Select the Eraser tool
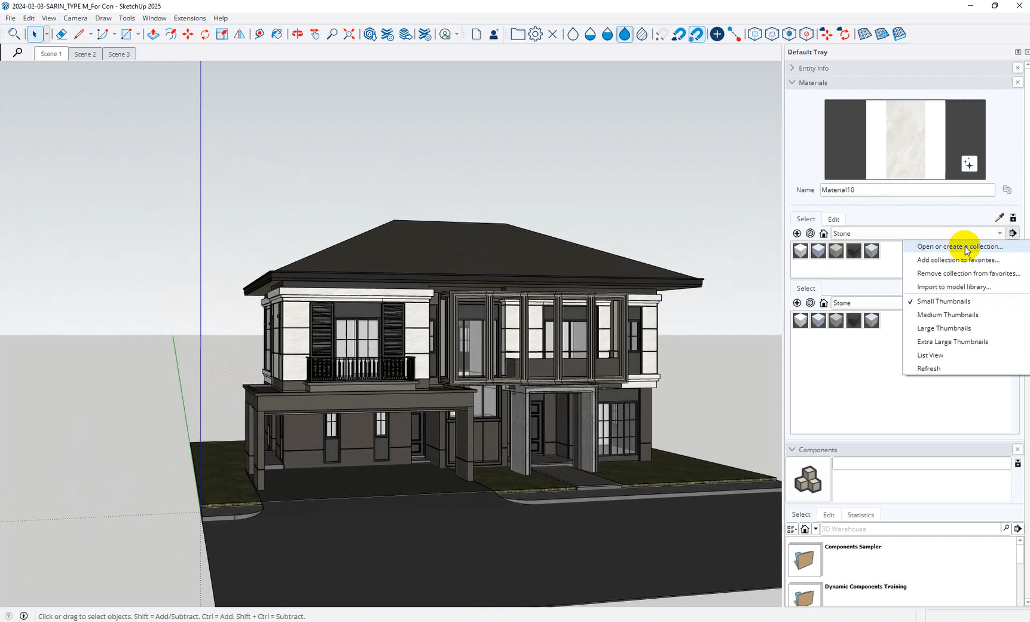Image resolution: width=1030 pixels, height=622 pixels. click(61, 34)
